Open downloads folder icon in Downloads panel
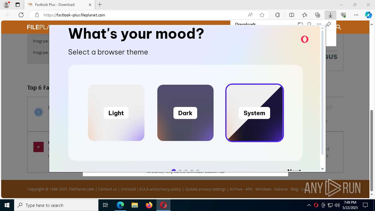Image resolution: width=375 pixels, height=211 pixels. pyautogui.click(x=300, y=24)
